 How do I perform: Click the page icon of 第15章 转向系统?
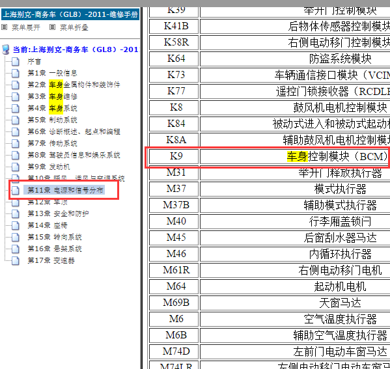(16, 237)
